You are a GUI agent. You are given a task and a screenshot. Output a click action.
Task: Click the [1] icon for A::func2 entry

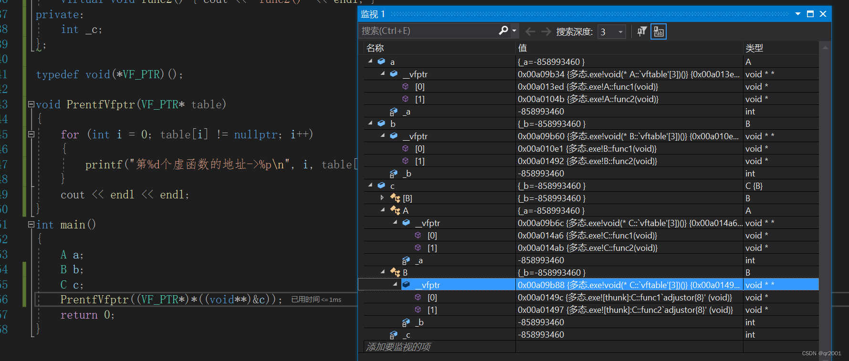(x=406, y=99)
